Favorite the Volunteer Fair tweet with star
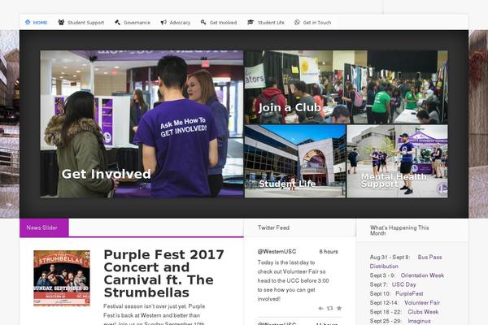This screenshot has height=325, width=488. point(339,308)
